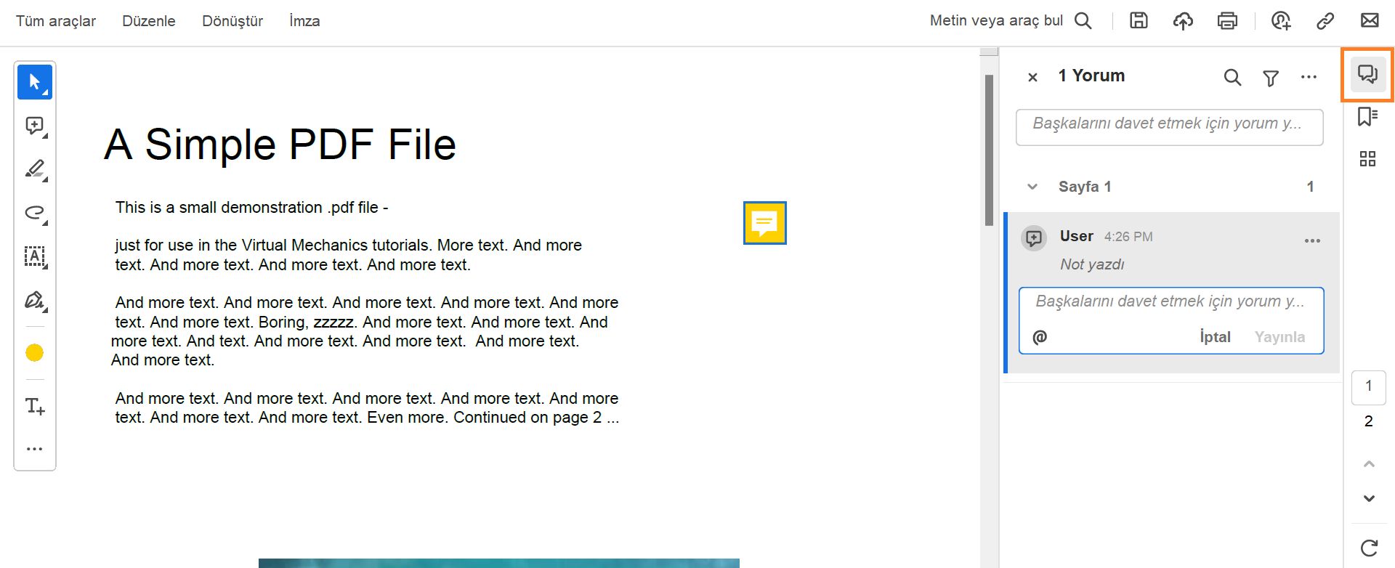1395x568 pixels.
Task: Pick the freehand draw lasso tool
Action: (x=35, y=213)
